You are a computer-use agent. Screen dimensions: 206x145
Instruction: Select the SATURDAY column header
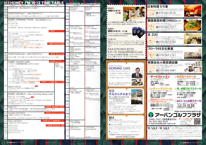pyautogui.click(x=76, y=5)
